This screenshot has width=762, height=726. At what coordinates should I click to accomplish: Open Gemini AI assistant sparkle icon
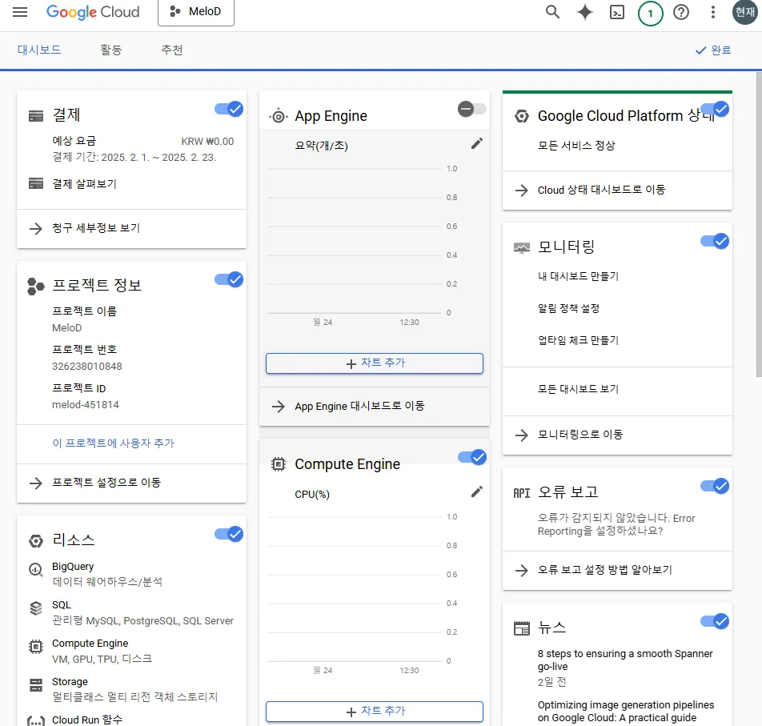click(585, 12)
